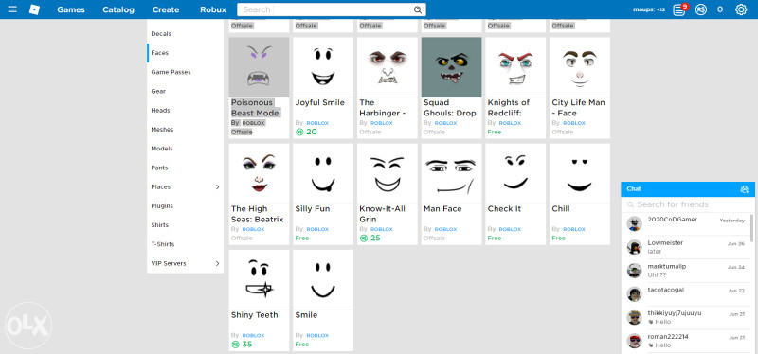Open 2020CoDGamer avatar in chat
Screen dimensions: 758x354
point(634,223)
